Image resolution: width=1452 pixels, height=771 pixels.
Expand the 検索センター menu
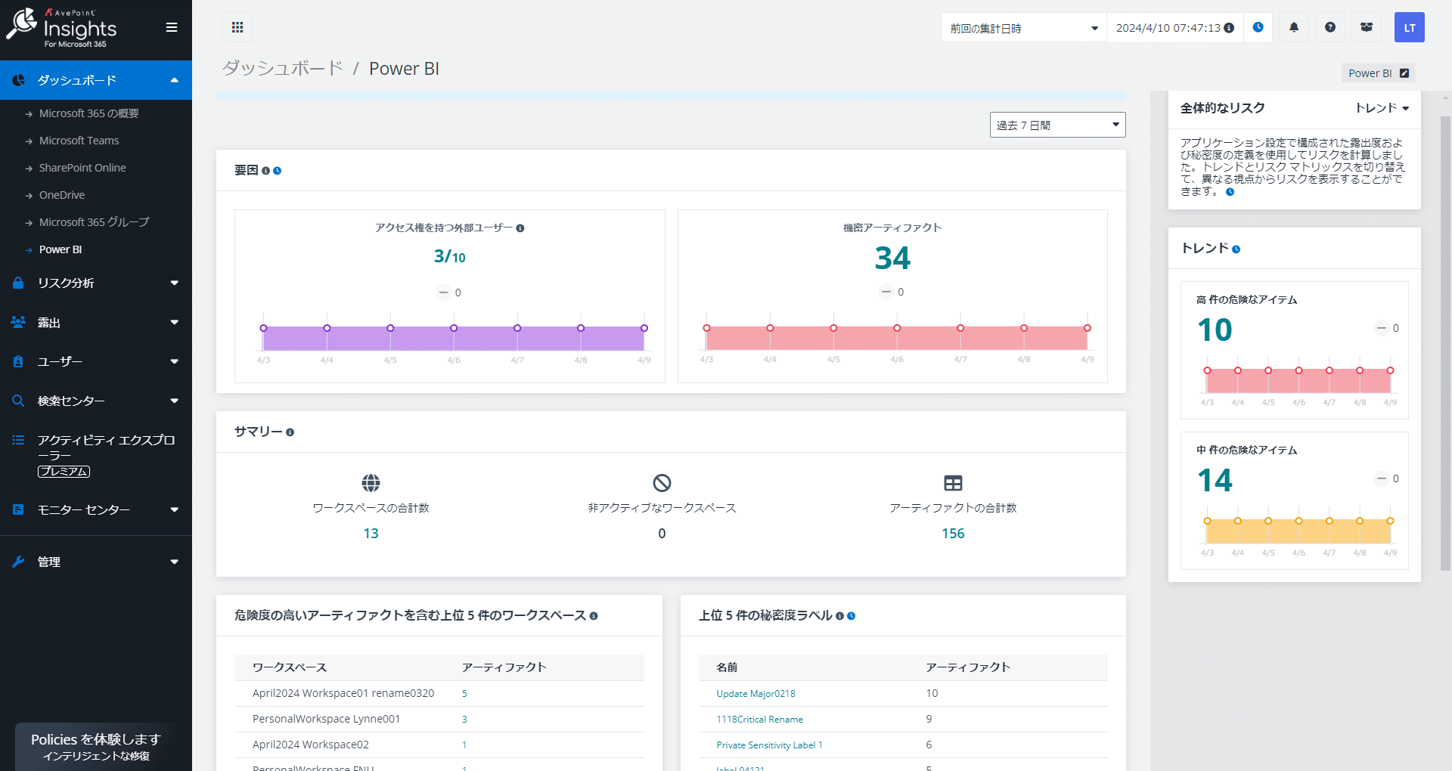tap(96, 401)
